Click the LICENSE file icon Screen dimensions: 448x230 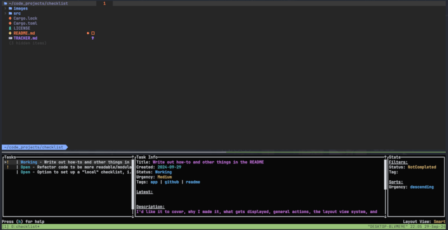pos(10,28)
